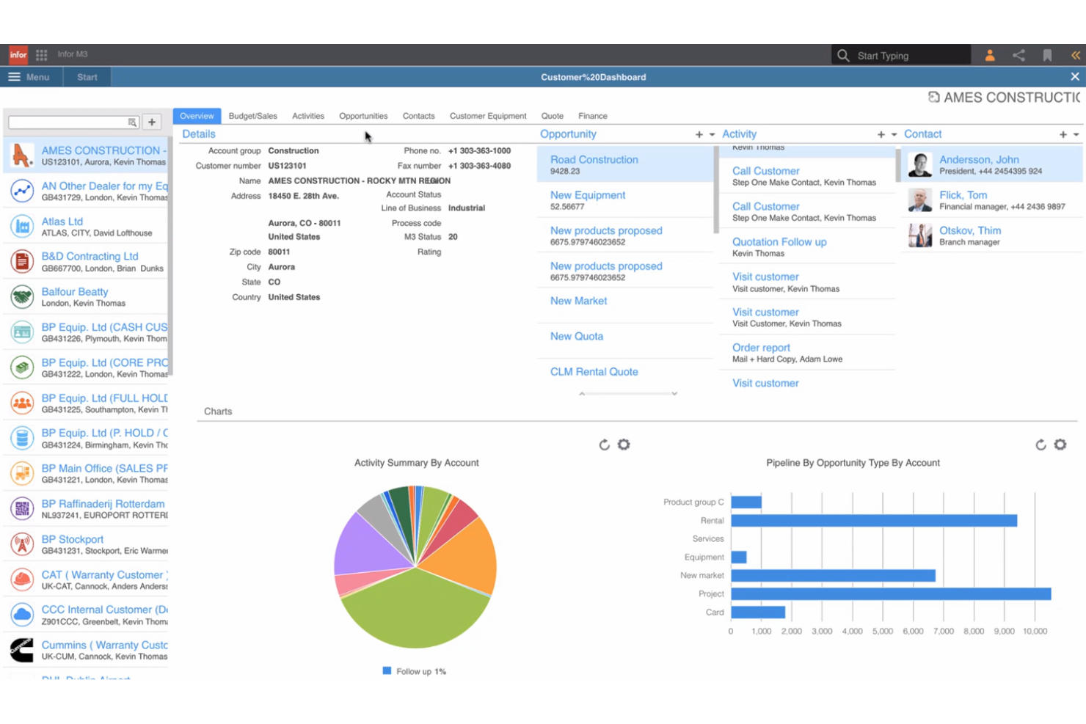This screenshot has width=1086, height=724.
Task: Add a new contact with plus icon
Action: 1063,134
